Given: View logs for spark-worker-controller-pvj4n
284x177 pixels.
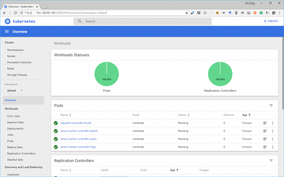Looking at the screenshot, I should [x=265, y=139].
